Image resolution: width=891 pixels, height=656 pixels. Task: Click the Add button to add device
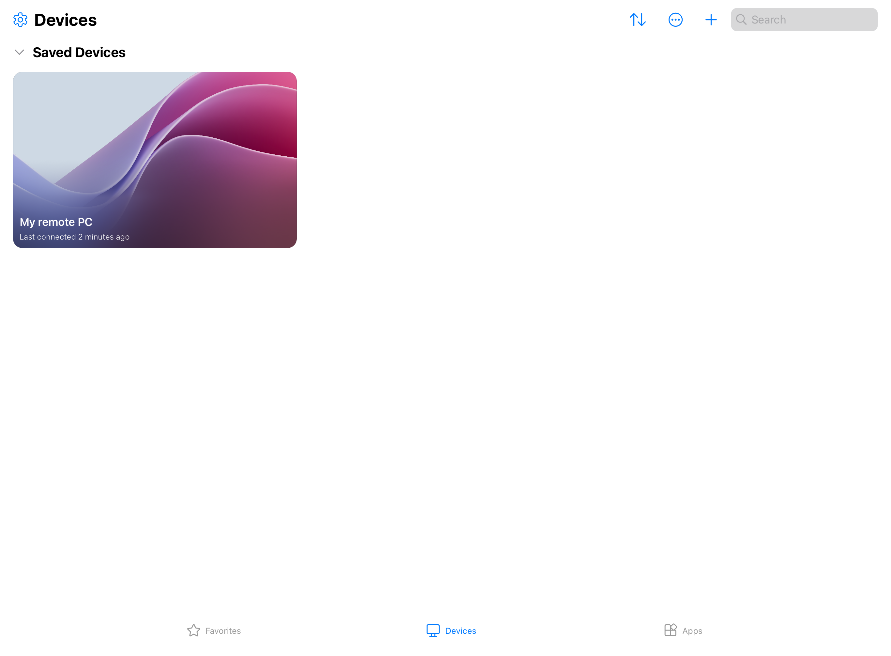[x=711, y=19]
